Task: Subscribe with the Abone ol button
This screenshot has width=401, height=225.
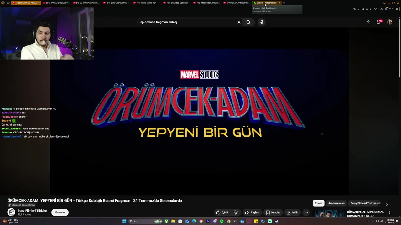Action: [60, 212]
